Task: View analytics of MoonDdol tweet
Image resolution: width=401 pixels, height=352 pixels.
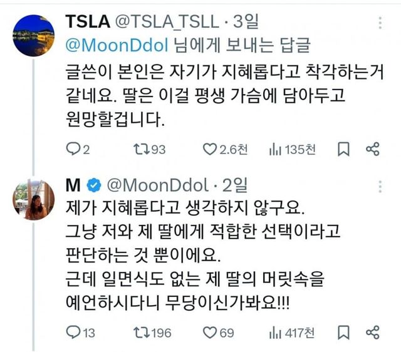Action: tap(274, 332)
